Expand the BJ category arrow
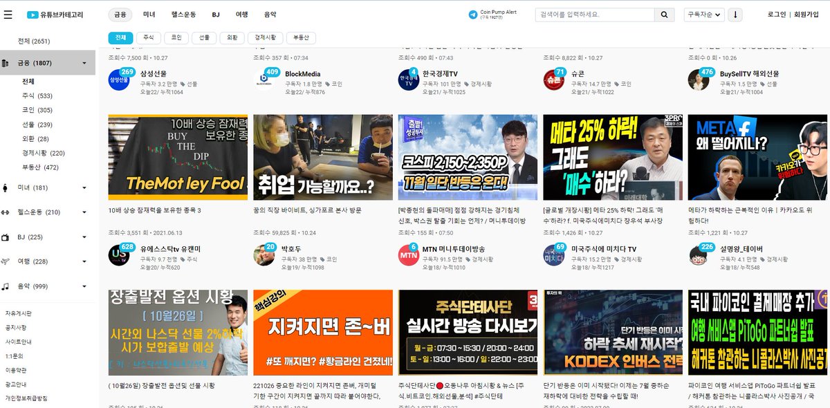This screenshot has width=830, height=408. 84,237
